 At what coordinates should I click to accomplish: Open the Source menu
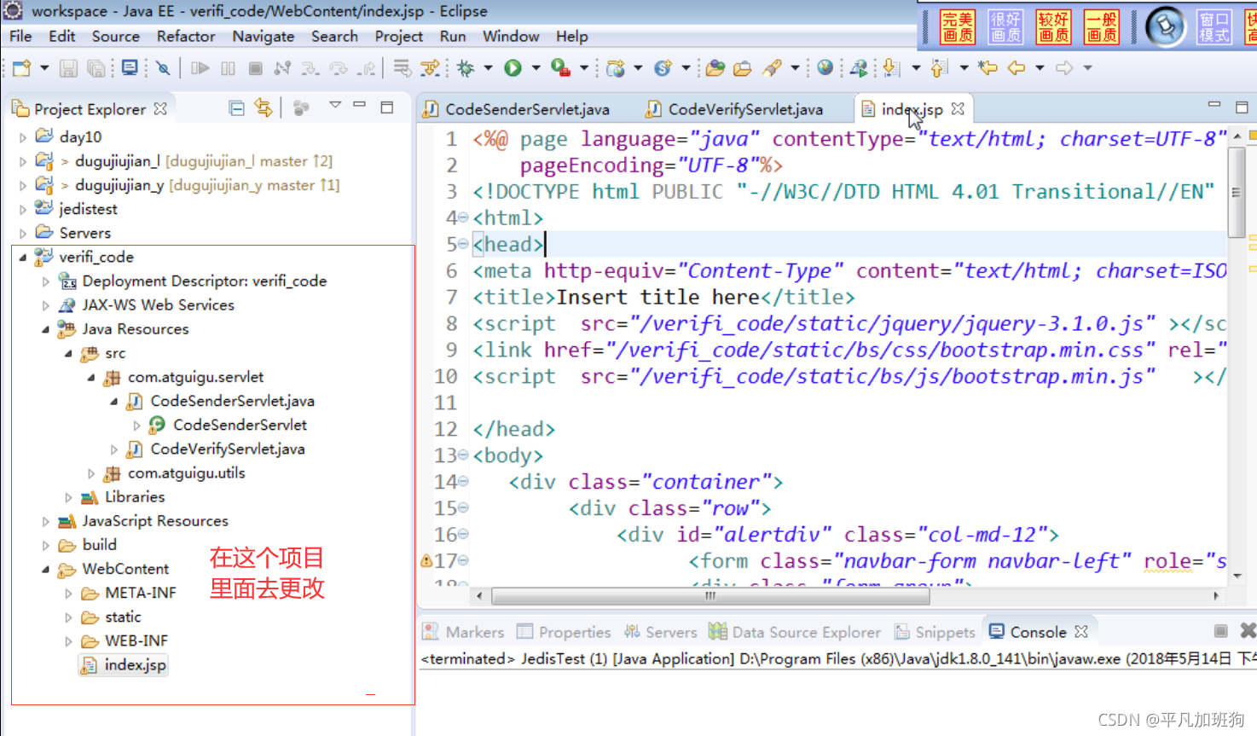pos(116,37)
